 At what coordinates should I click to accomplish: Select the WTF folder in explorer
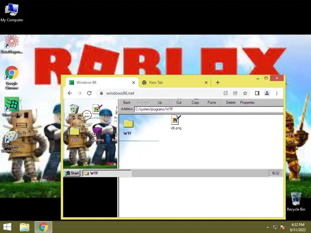pos(128,127)
